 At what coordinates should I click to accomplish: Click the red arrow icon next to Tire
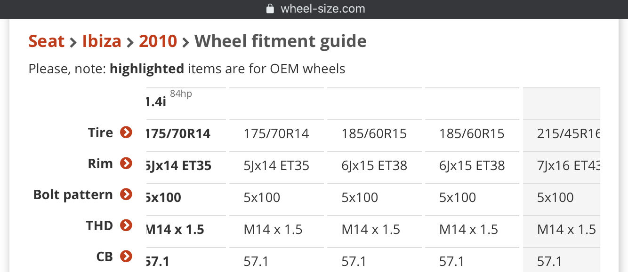click(x=126, y=132)
